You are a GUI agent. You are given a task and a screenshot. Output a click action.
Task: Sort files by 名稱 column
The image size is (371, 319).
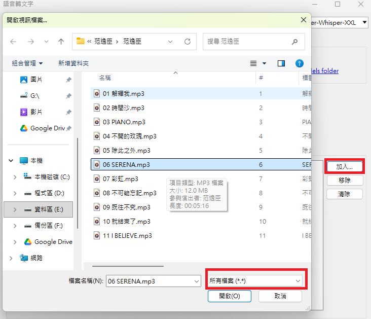coord(105,78)
